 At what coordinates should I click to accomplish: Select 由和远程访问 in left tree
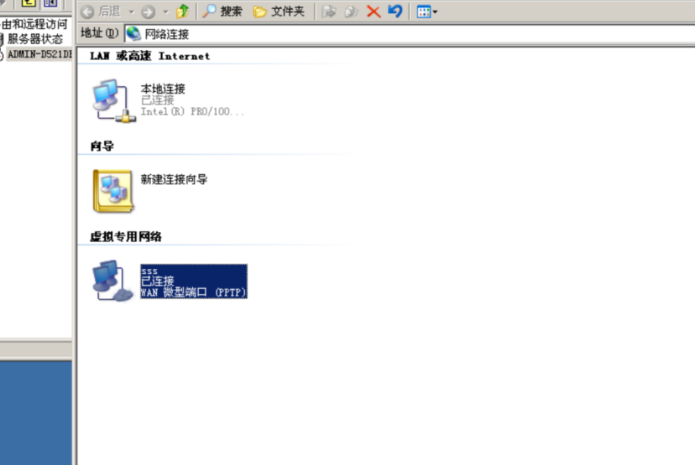click(x=34, y=24)
